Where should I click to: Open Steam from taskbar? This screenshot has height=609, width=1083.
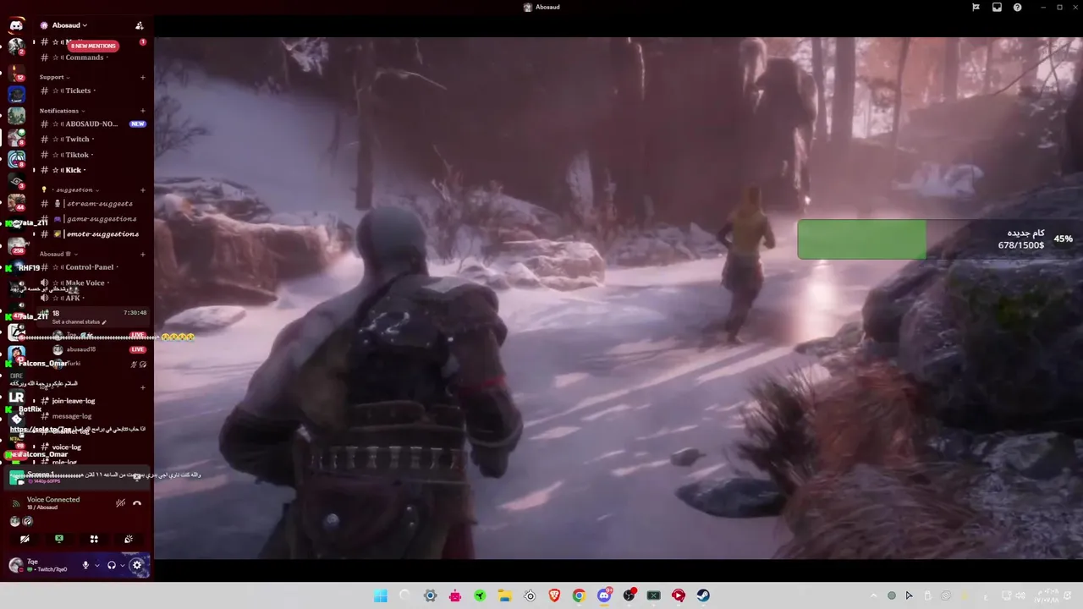(703, 595)
